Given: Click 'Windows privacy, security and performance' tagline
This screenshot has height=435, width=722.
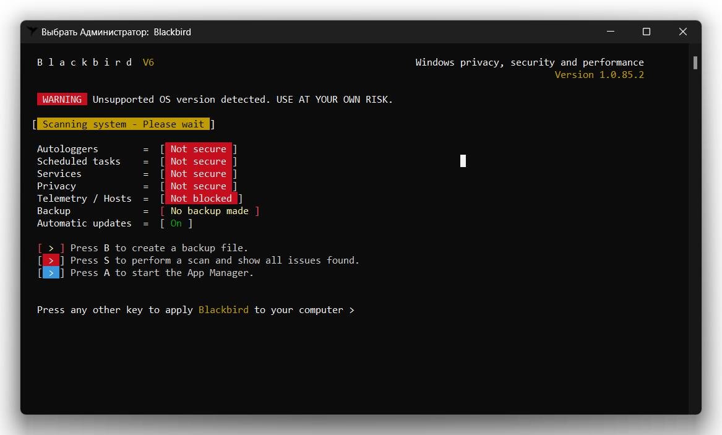Looking at the screenshot, I should pos(530,62).
